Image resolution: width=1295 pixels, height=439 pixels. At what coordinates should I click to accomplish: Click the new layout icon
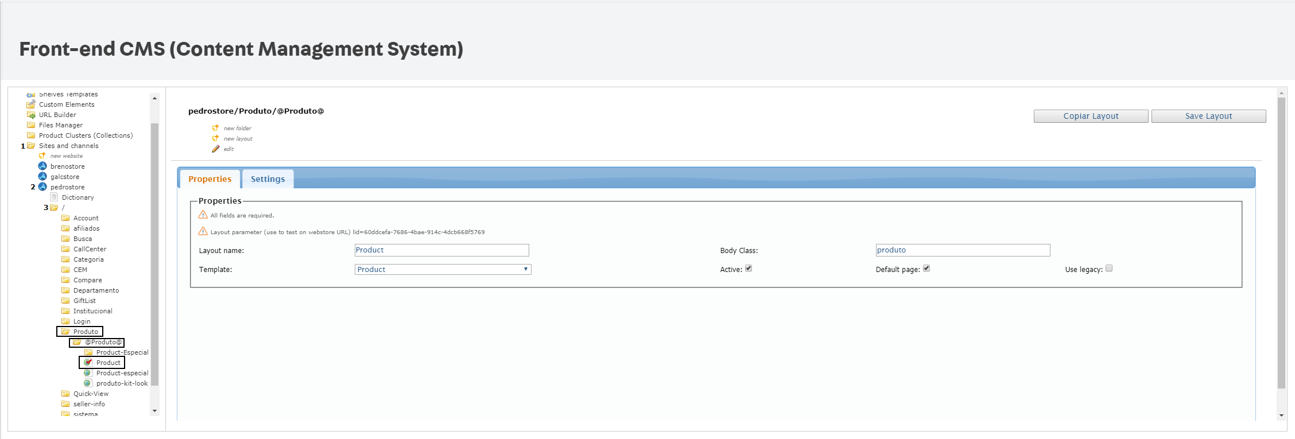216,138
